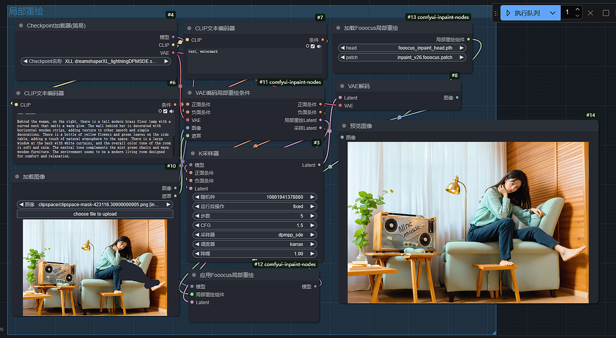This screenshot has height=338, width=616.
Task: Click the speaker icon in the positive prompt CLIP node
Action: [172, 111]
